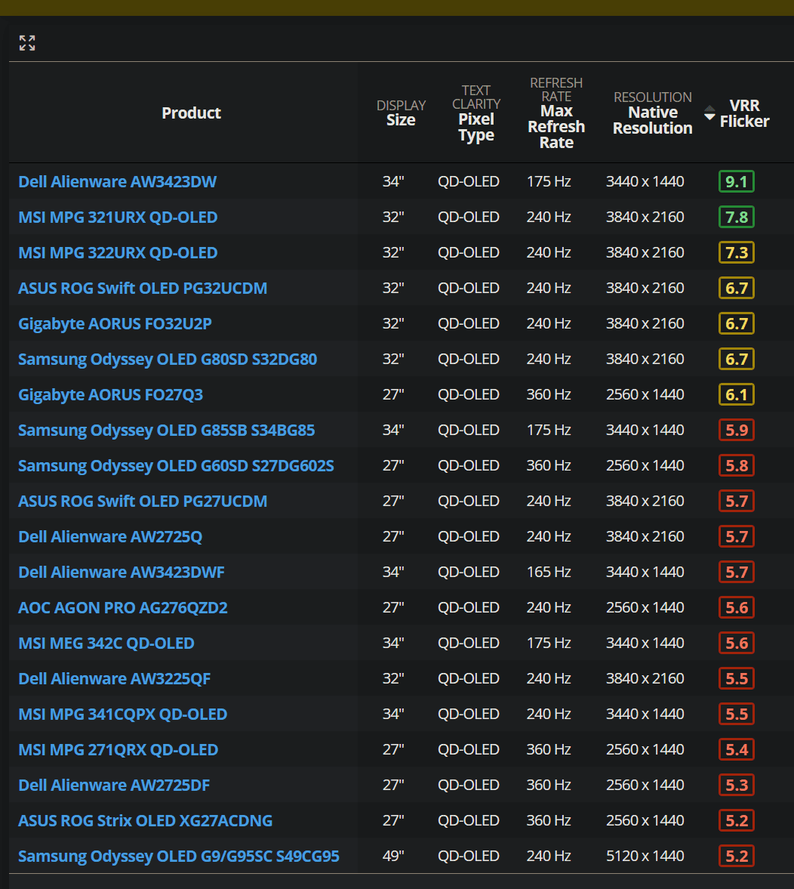Click the 5.8 VRR Flicker score
The image size is (794, 889).
tap(736, 465)
